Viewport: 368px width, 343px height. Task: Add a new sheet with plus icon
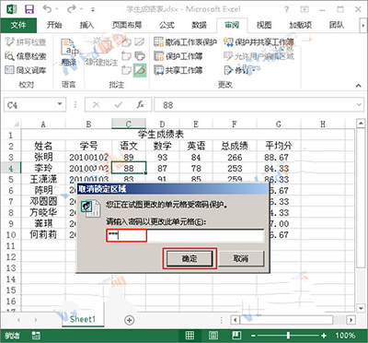point(130,320)
